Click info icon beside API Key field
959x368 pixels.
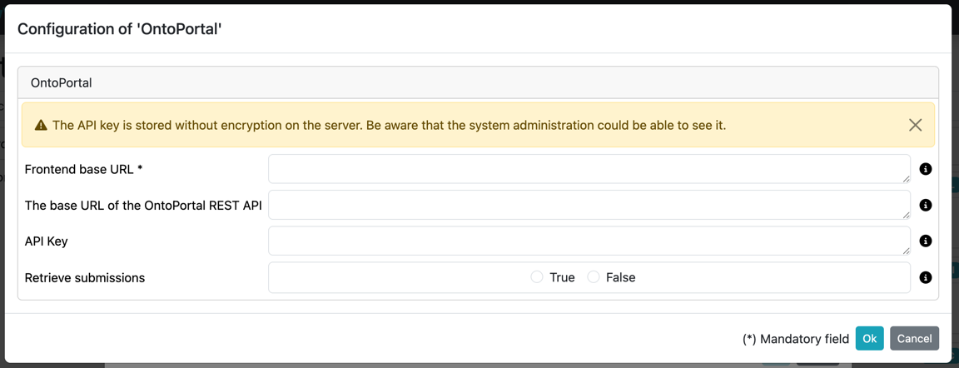coord(926,241)
